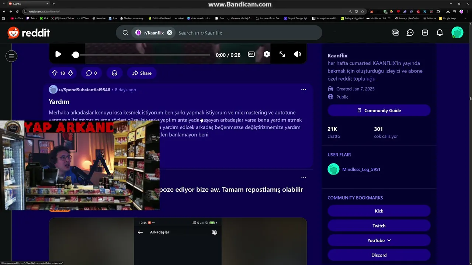Expand the YouTube bookmark dropdown
This screenshot has height=265, width=472.
pos(379,240)
